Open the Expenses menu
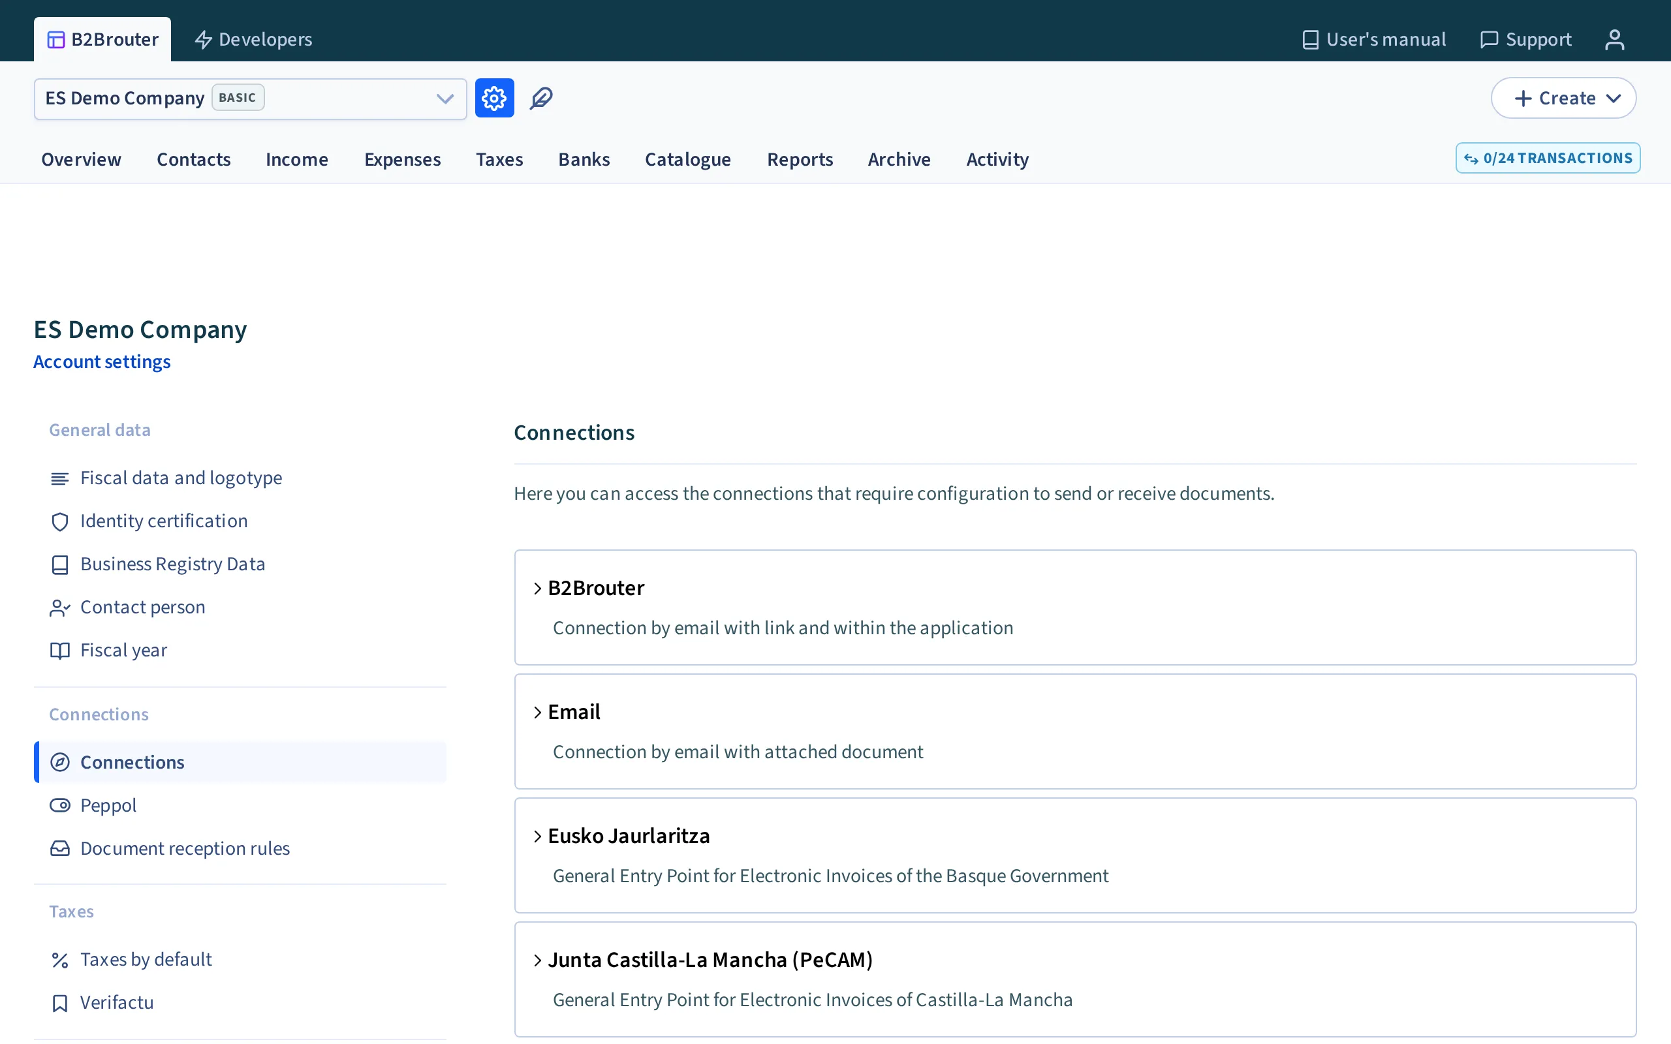 pos(403,159)
